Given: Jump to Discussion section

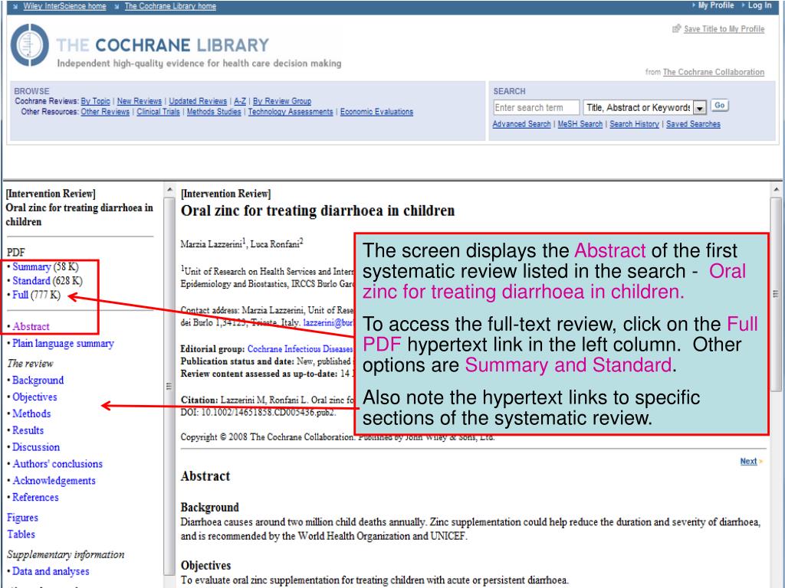Looking at the screenshot, I should pyautogui.click(x=36, y=447).
